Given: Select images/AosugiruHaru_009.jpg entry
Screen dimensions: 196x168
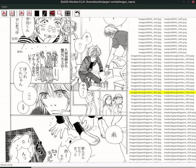Looking at the screenshot, I should 146,73.
